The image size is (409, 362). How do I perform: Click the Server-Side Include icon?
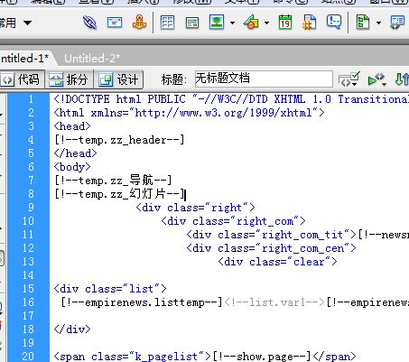click(x=310, y=23)
